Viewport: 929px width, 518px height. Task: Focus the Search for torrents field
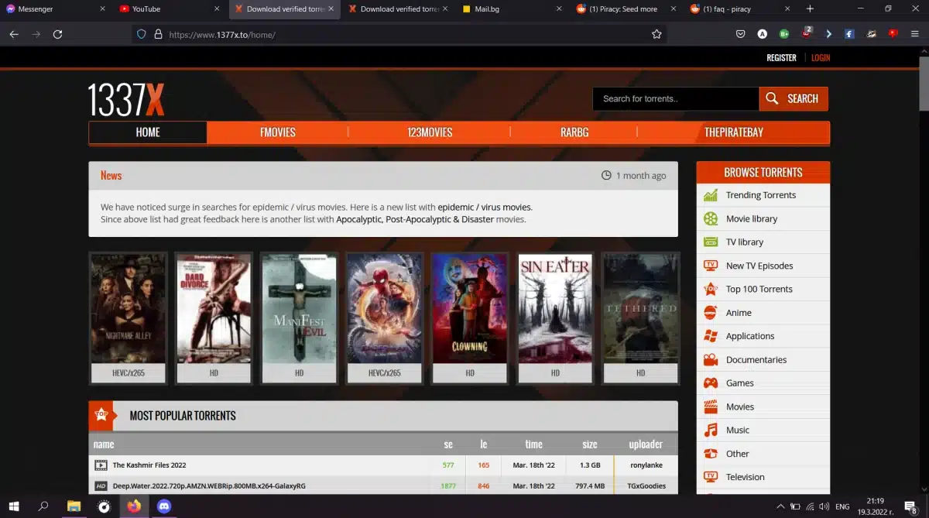[676, 98]
